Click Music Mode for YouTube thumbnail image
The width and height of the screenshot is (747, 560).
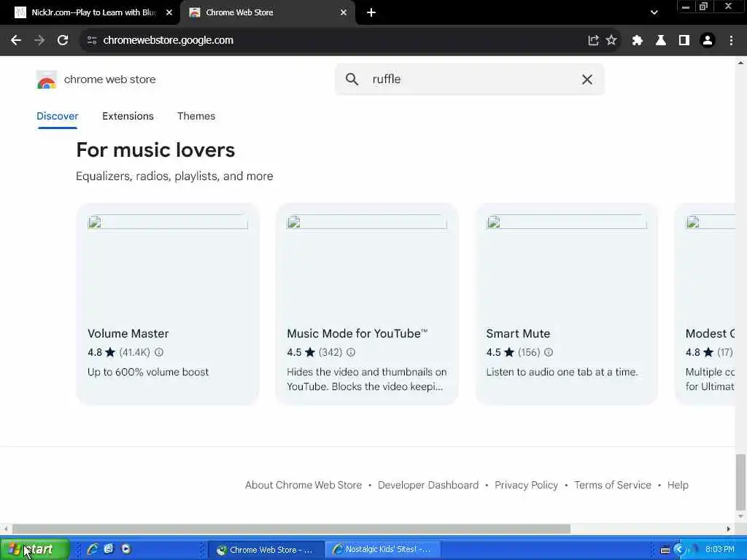tap(367, 222)
